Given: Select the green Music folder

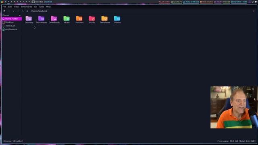Looking at the screenshot, I should coord(67,20).
